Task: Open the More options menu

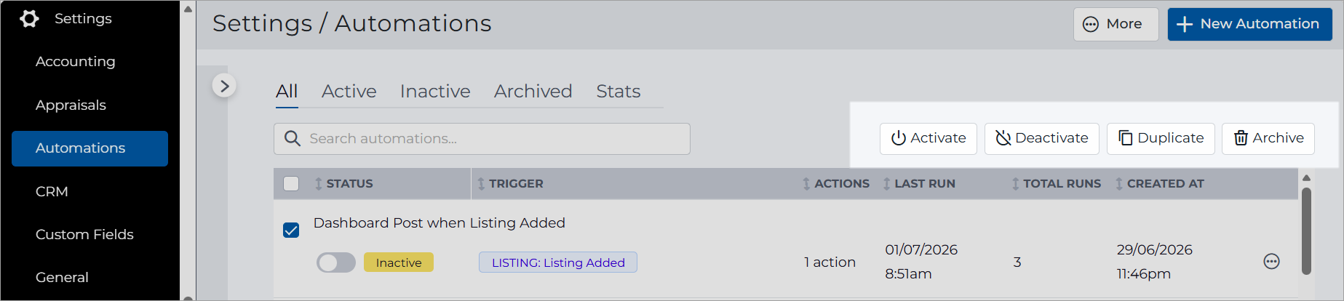Action: point(1116,24)
